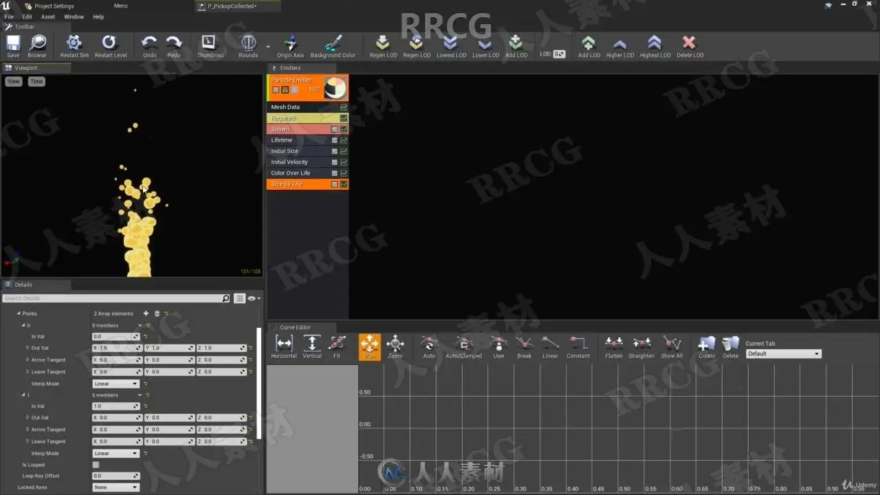Click Browse to find asset in Content Browser
The image size is (880, 495).
(x=37, y=46)
